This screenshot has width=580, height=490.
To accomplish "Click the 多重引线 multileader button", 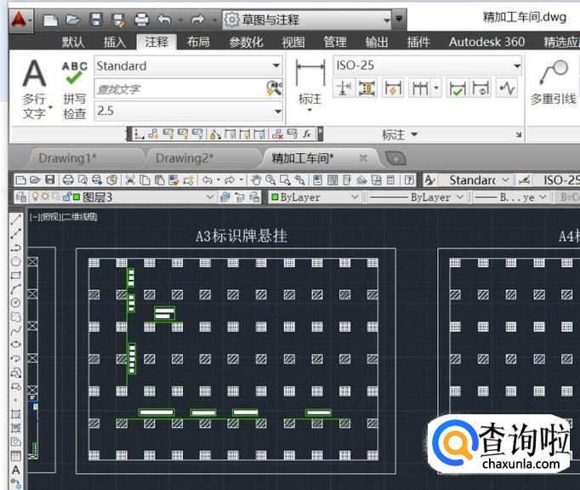I will (x=553, y=83).
